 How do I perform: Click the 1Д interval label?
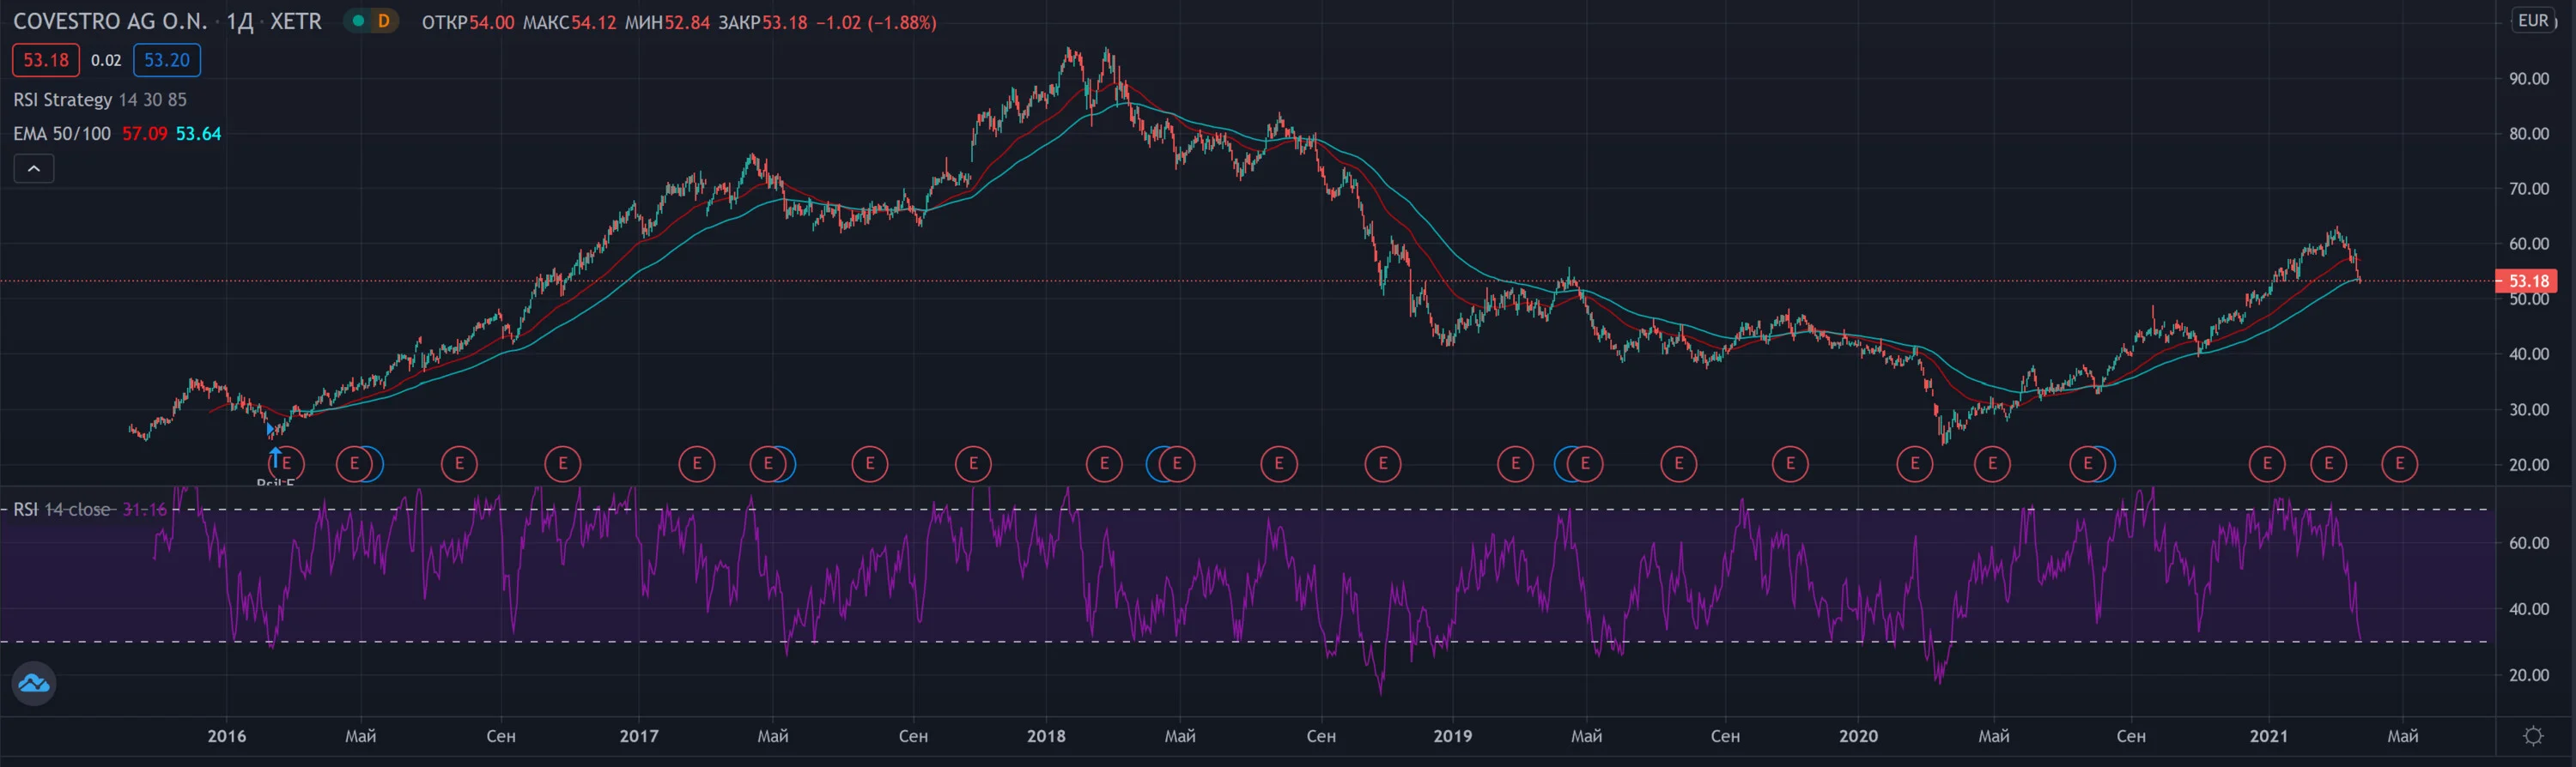coord(240,21)
